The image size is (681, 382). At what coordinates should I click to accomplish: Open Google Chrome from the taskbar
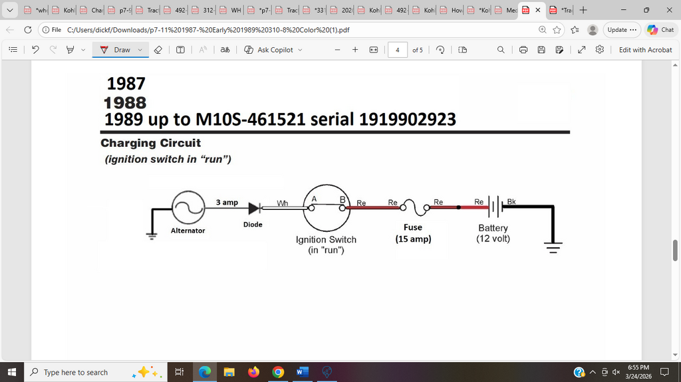coord(278,372)
